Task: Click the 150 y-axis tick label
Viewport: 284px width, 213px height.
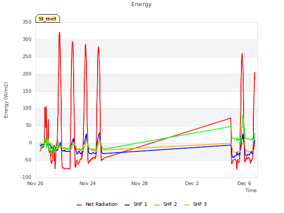Action: coord(27,91)
